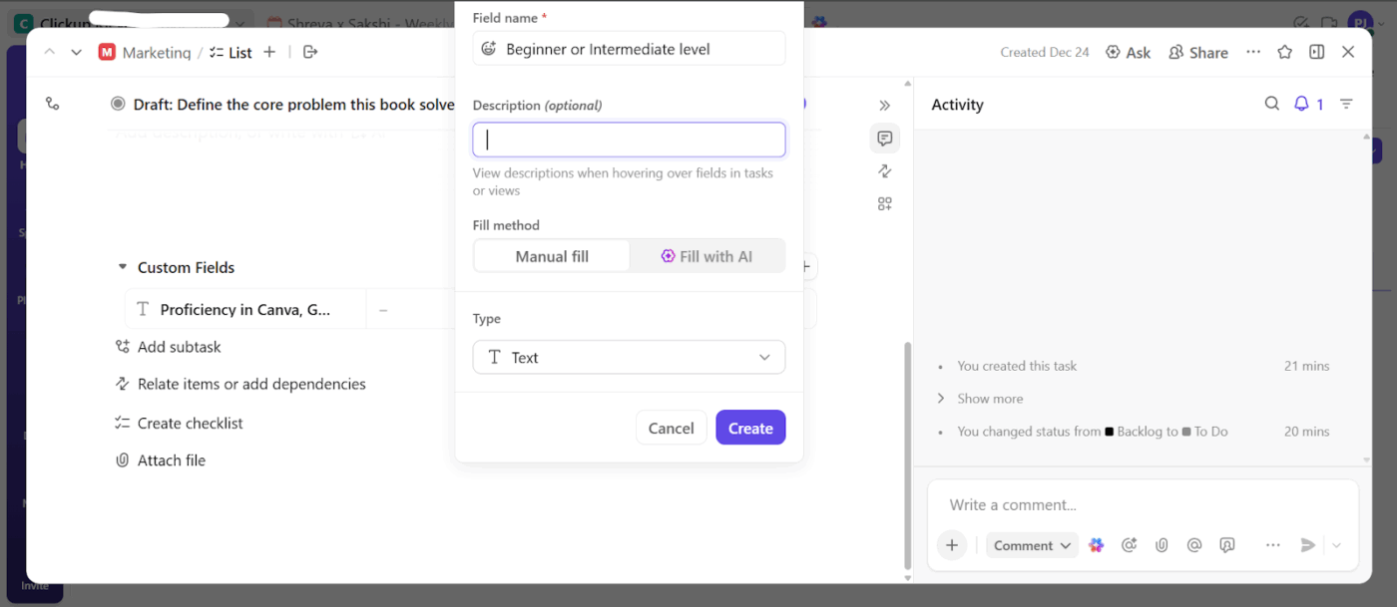
Task: Open the Comment type dropdown
Action: [1032, 545]
